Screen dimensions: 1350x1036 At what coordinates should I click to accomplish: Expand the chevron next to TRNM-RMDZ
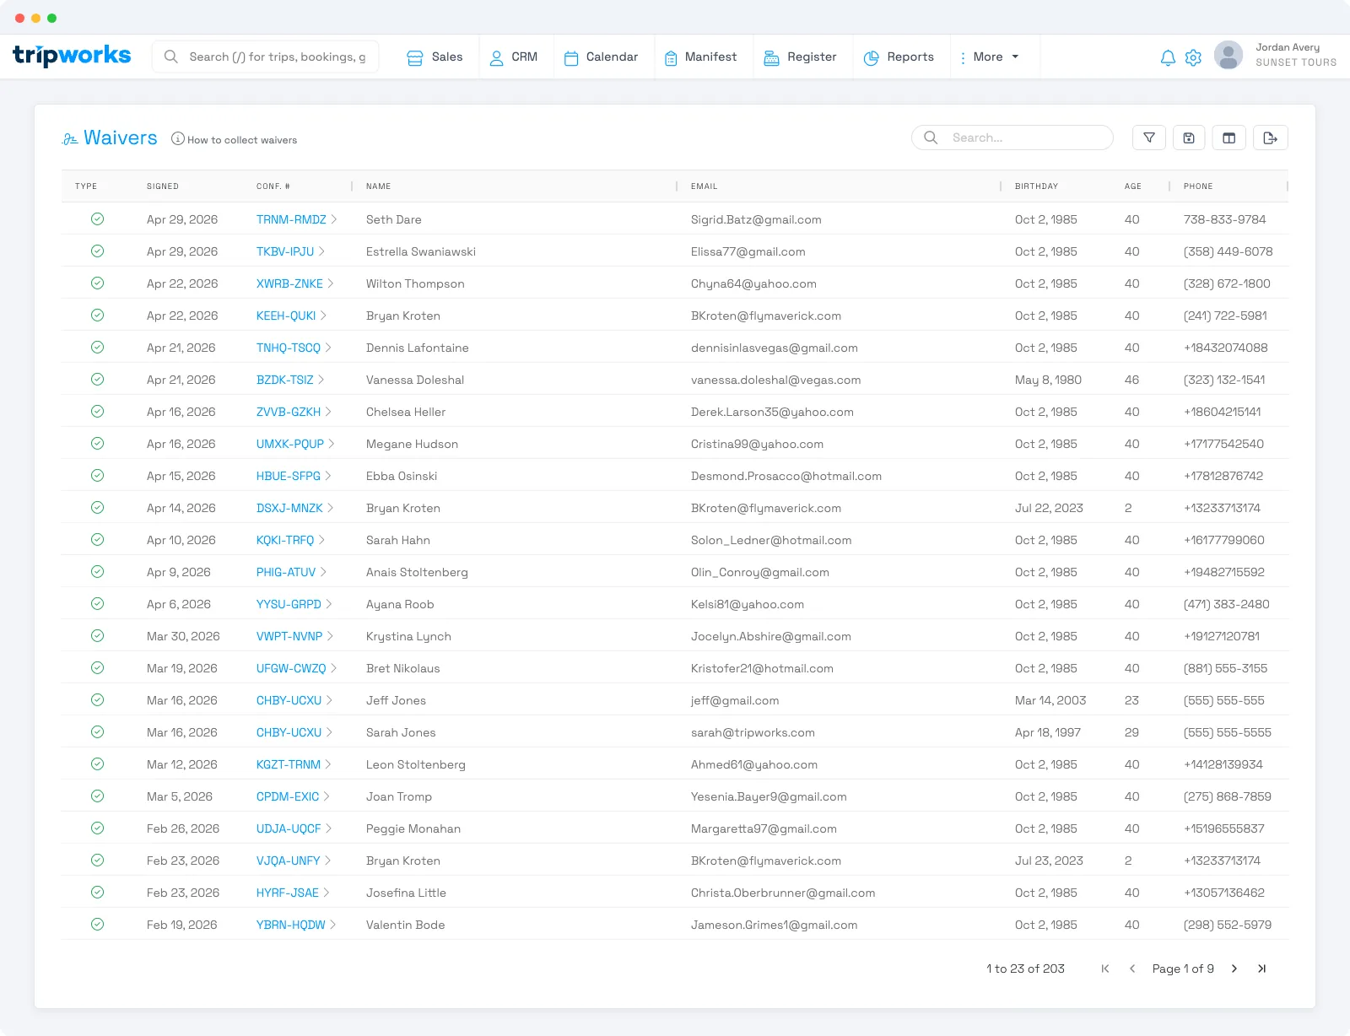point(334,219)
